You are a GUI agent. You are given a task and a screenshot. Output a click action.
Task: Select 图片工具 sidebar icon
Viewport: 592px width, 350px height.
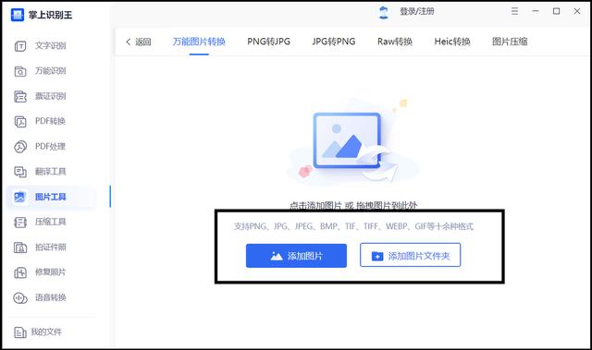point(19,197)
